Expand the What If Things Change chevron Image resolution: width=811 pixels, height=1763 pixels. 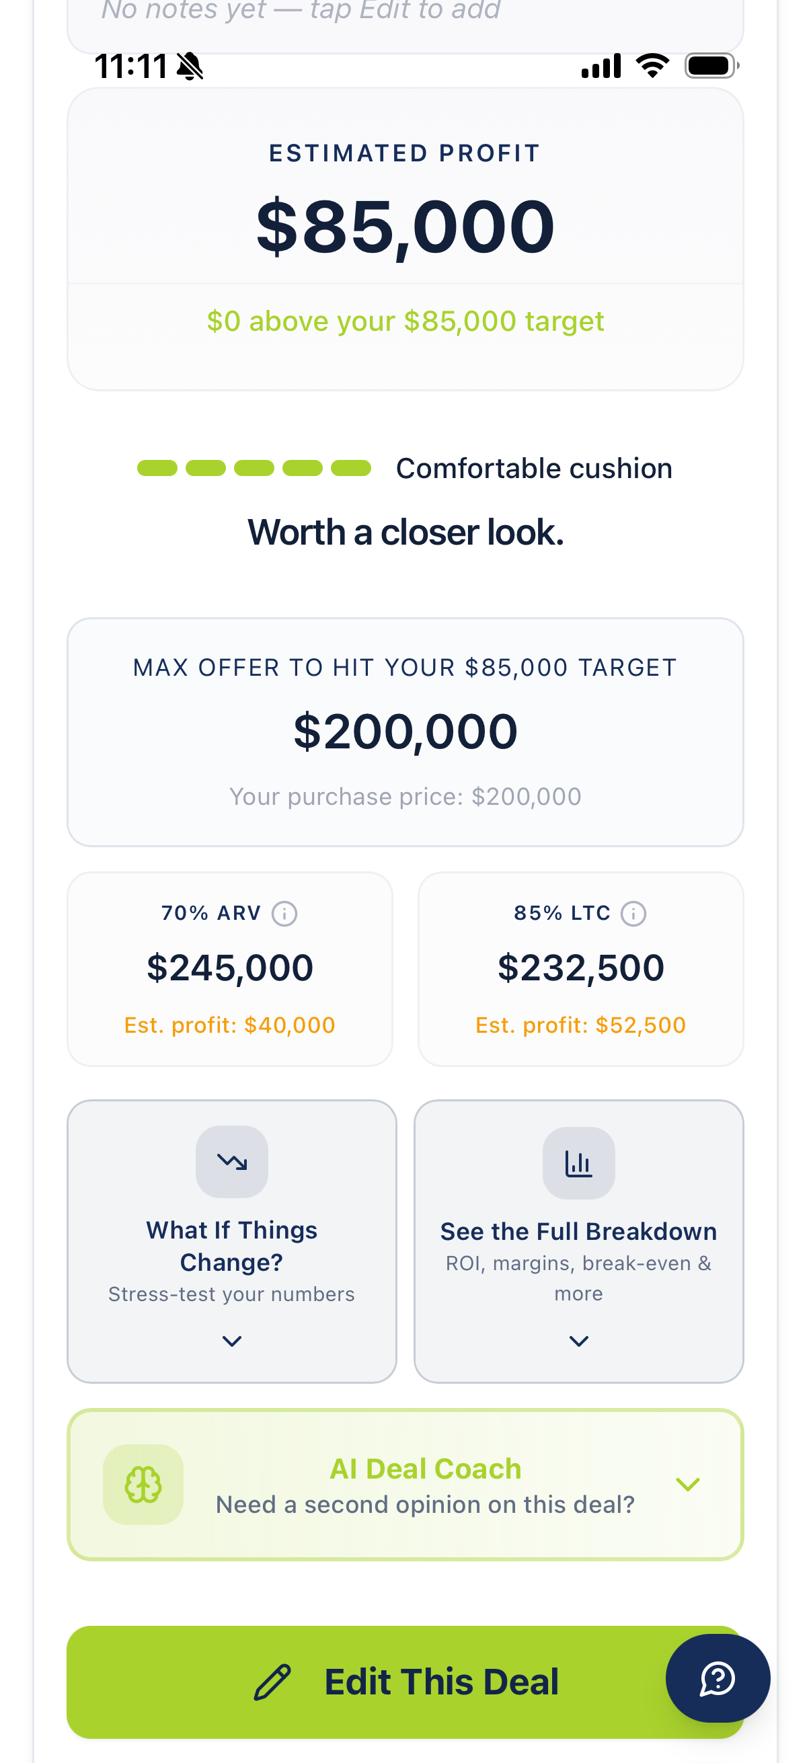pos(232,1341)
